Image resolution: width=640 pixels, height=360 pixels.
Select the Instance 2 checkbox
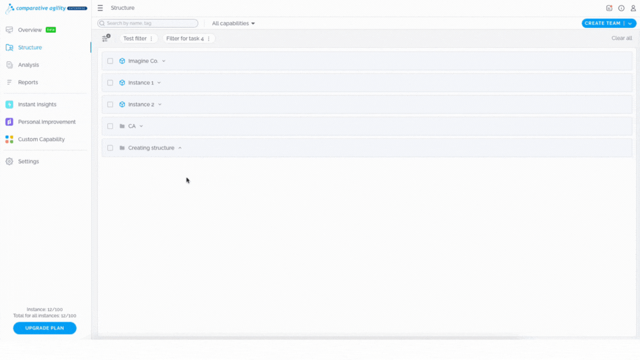110,104
